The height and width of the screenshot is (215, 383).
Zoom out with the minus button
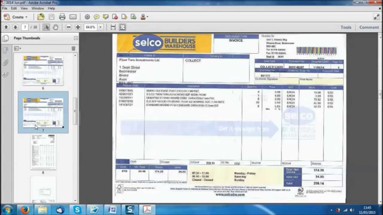click(69, 27)
